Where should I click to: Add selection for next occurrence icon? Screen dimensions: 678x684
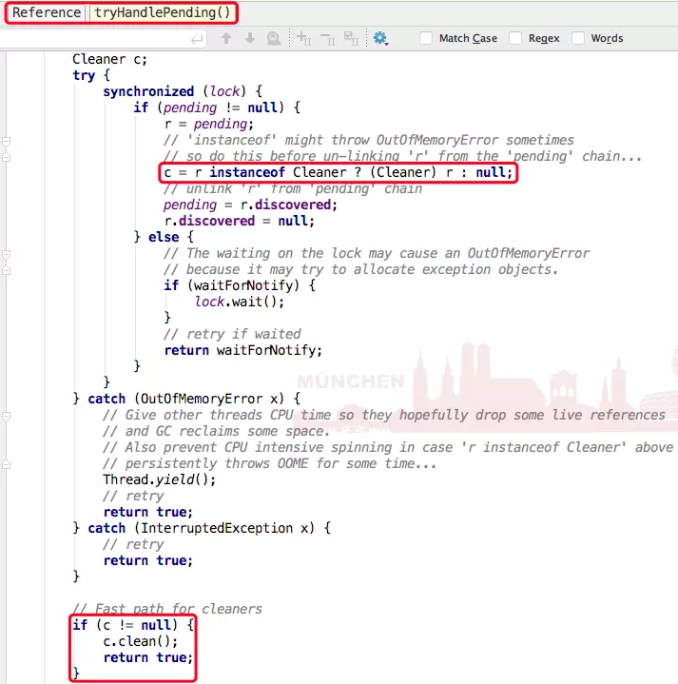coord(303,38)
